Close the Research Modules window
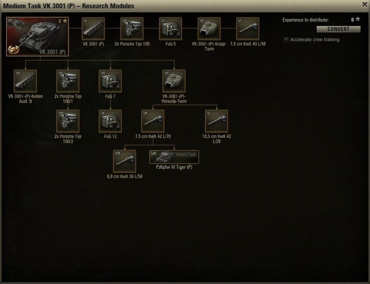 coord(365,4)
